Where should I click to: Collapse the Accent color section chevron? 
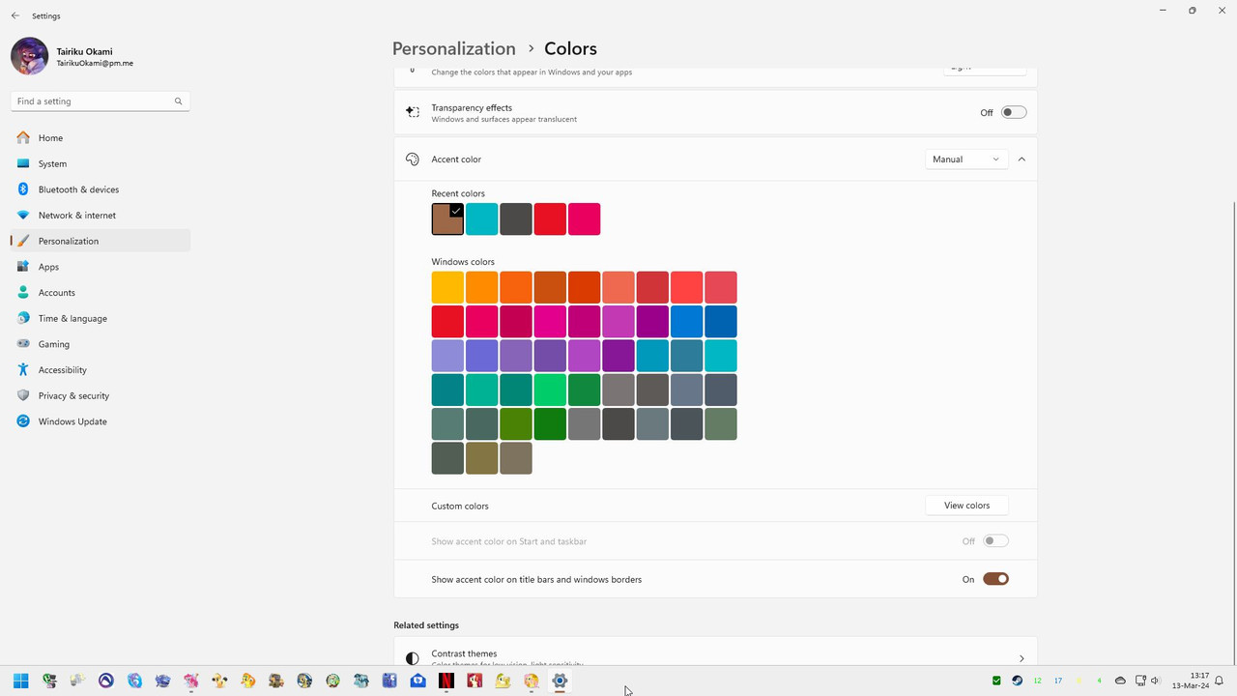click(1021, 159)
